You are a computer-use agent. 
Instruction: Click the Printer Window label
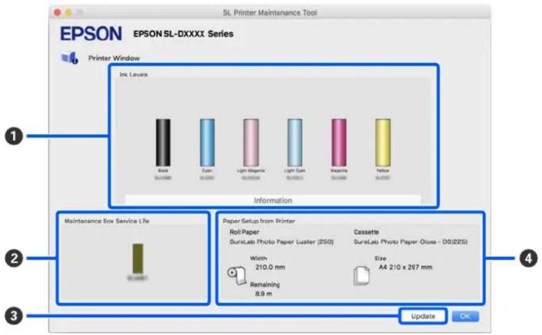(x=114, y=58)
